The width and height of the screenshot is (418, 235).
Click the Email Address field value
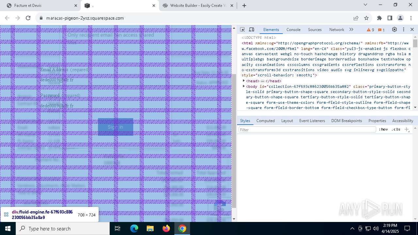[x=57, y=80]
